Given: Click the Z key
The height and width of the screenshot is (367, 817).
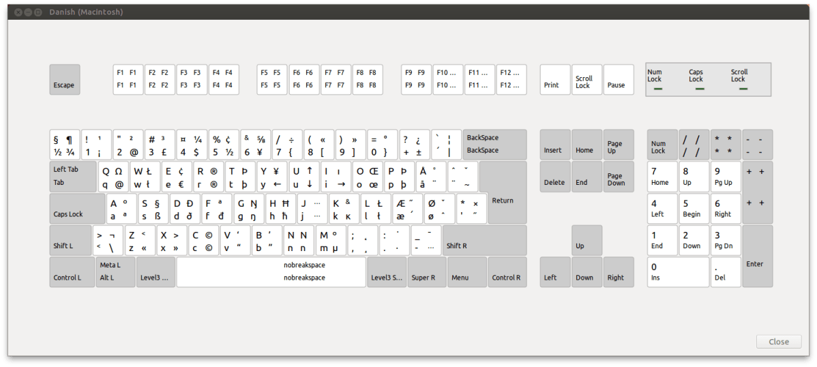Looking at the screenshot, I should [140, 240].
